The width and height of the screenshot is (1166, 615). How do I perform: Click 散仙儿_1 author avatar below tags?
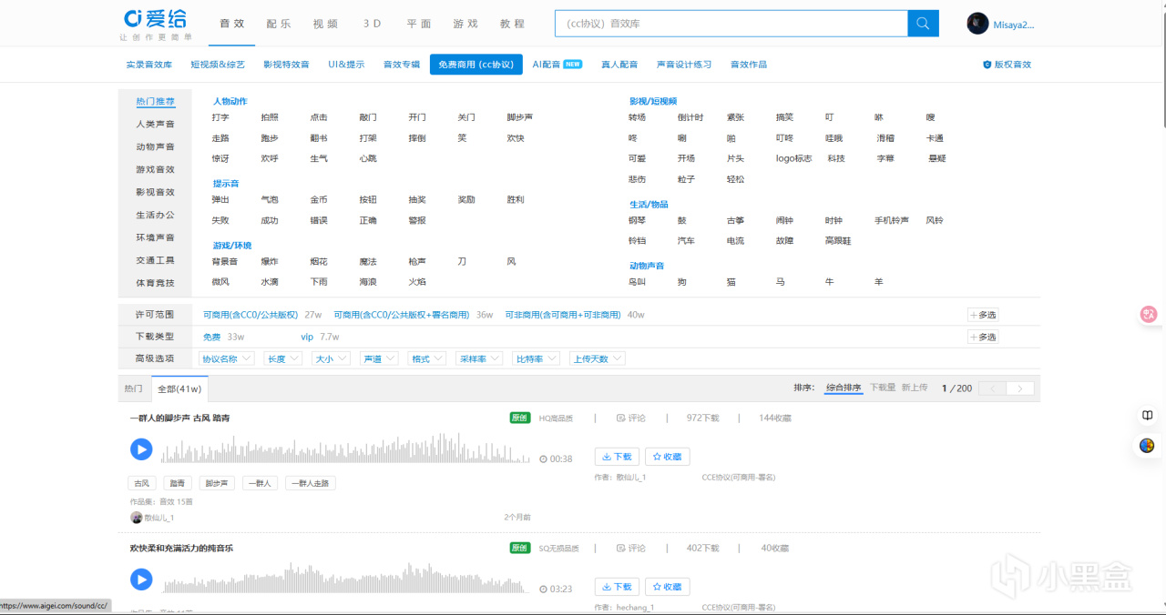pyautogui.click(x=137, y=518)
